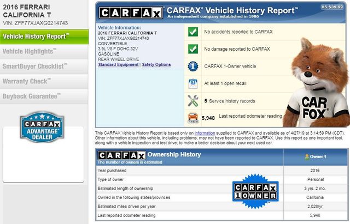The height and width of the screenshot is (224, 350).
Task: Click the open recall icon
Action: coord(192,83)
